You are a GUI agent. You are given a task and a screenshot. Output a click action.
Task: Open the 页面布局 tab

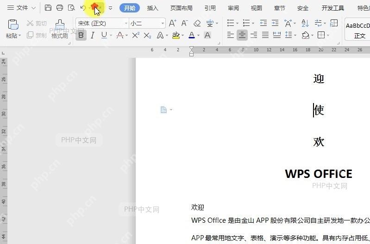(181, 8)
